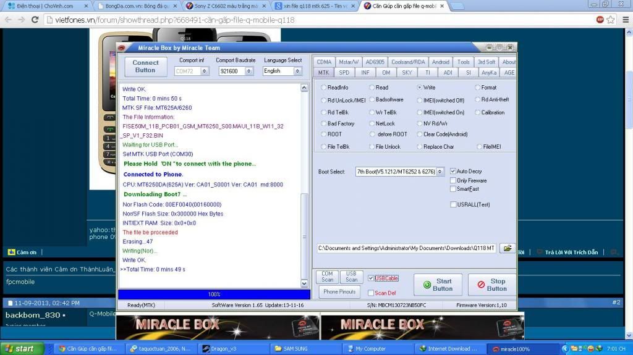Open the Coolsand/RDA tab
Viewport: 633px width, 355px height.
click(408, 62)
